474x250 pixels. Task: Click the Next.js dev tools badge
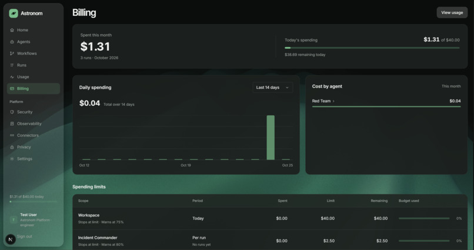point(10,239)
